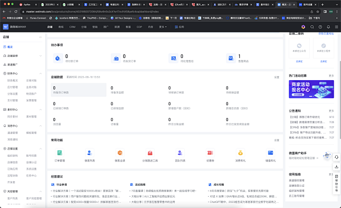Expand the 店铺装修 sidebar section

click(40, 55)
